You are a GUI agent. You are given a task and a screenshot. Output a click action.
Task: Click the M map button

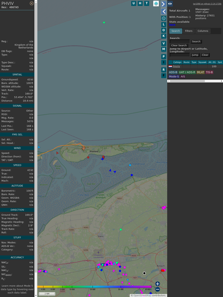pos(163,49)
